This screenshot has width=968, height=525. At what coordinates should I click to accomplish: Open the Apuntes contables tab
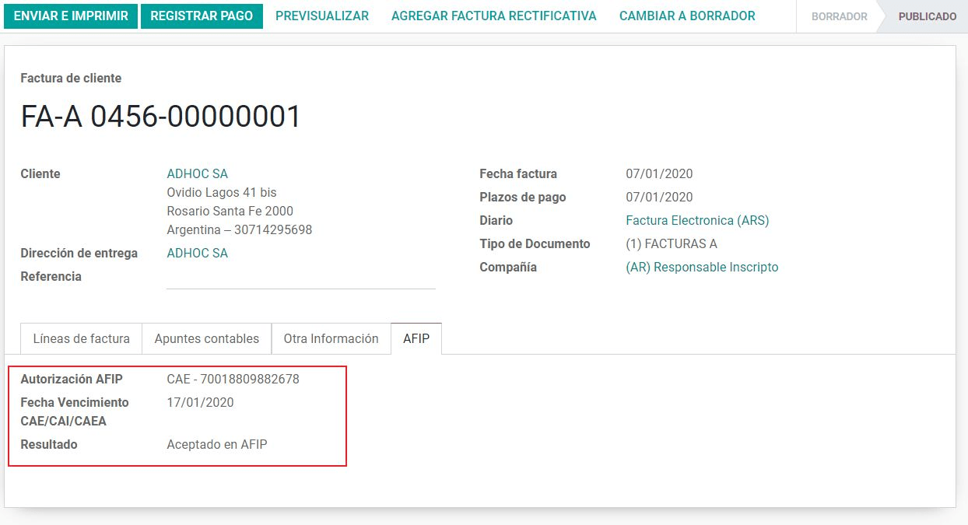point(205,338)
